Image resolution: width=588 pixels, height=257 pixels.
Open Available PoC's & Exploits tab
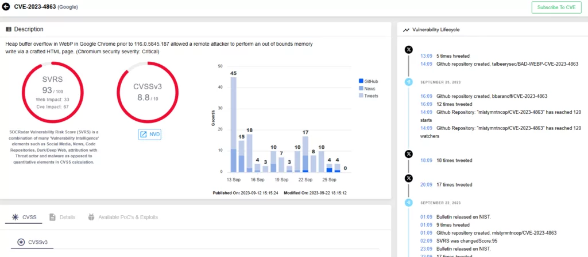[123, 217]
